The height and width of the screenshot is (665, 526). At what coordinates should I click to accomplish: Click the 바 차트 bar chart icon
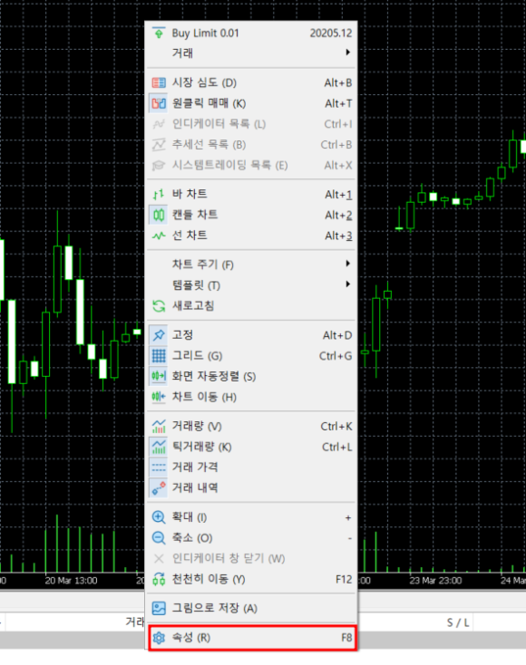click(x=159, y=194)
